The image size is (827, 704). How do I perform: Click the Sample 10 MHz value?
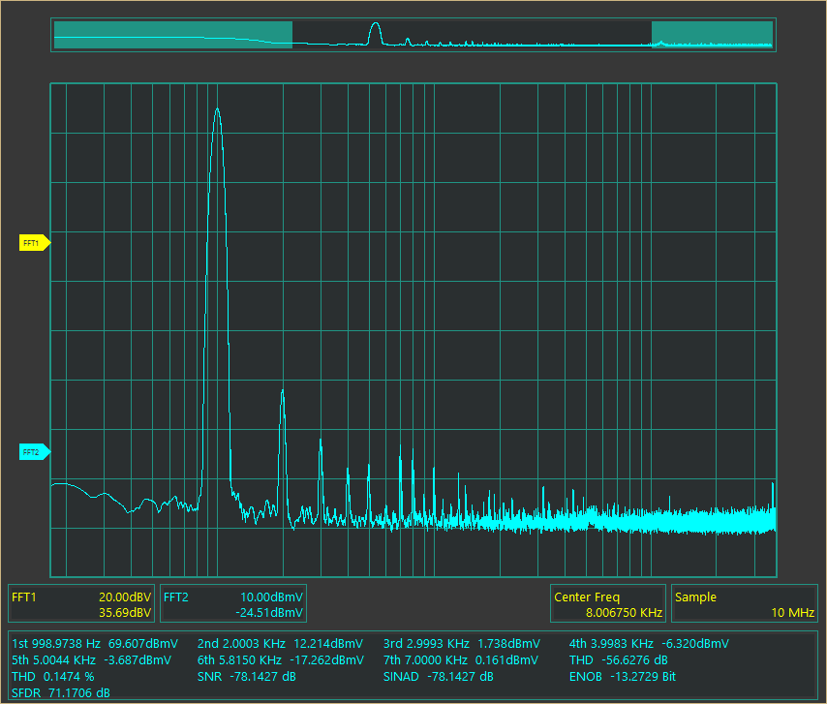coord(793,613)
